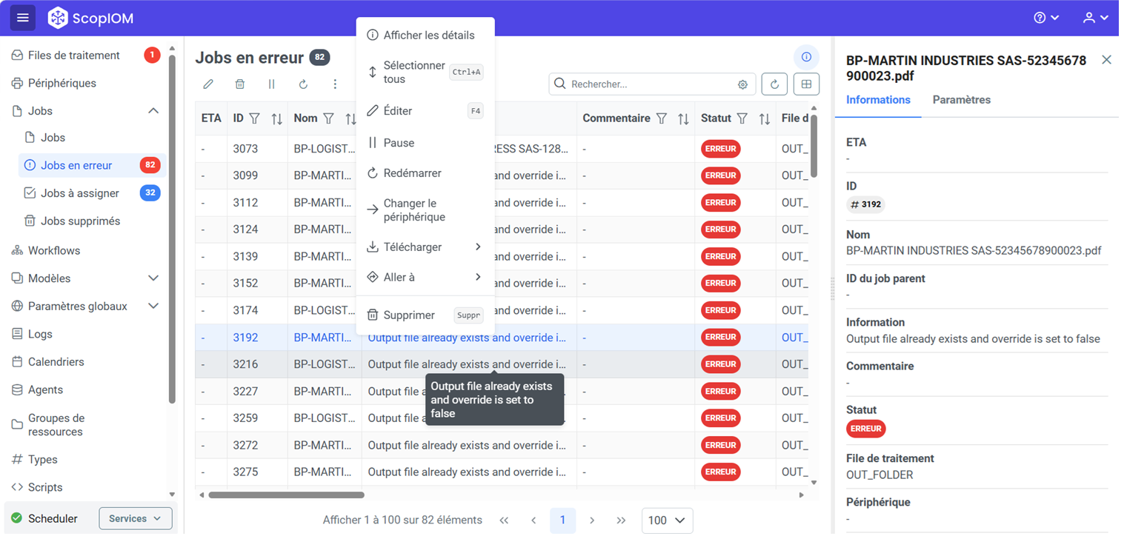Choose Changer le périphérique
1124x536 pixels.
coord(425,210)
